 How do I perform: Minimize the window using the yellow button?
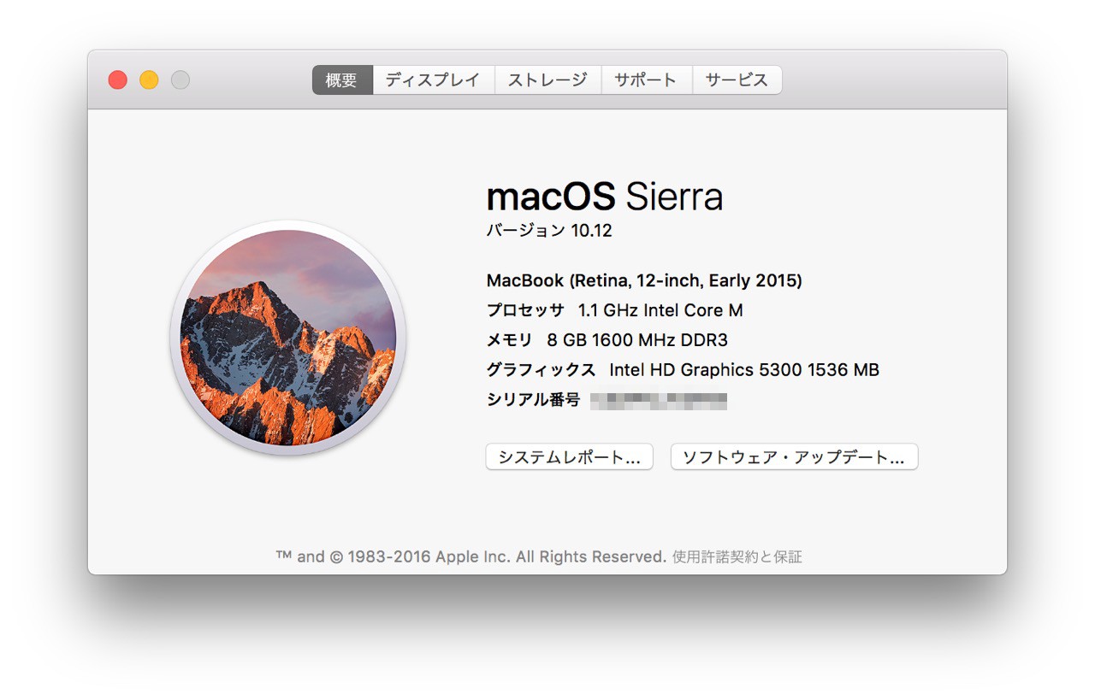tap(149, 80)
